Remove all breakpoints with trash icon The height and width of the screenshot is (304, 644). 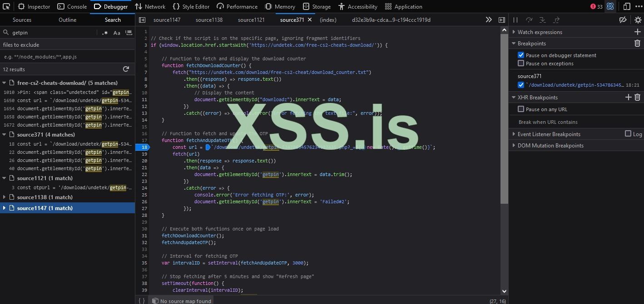[637, 43]
